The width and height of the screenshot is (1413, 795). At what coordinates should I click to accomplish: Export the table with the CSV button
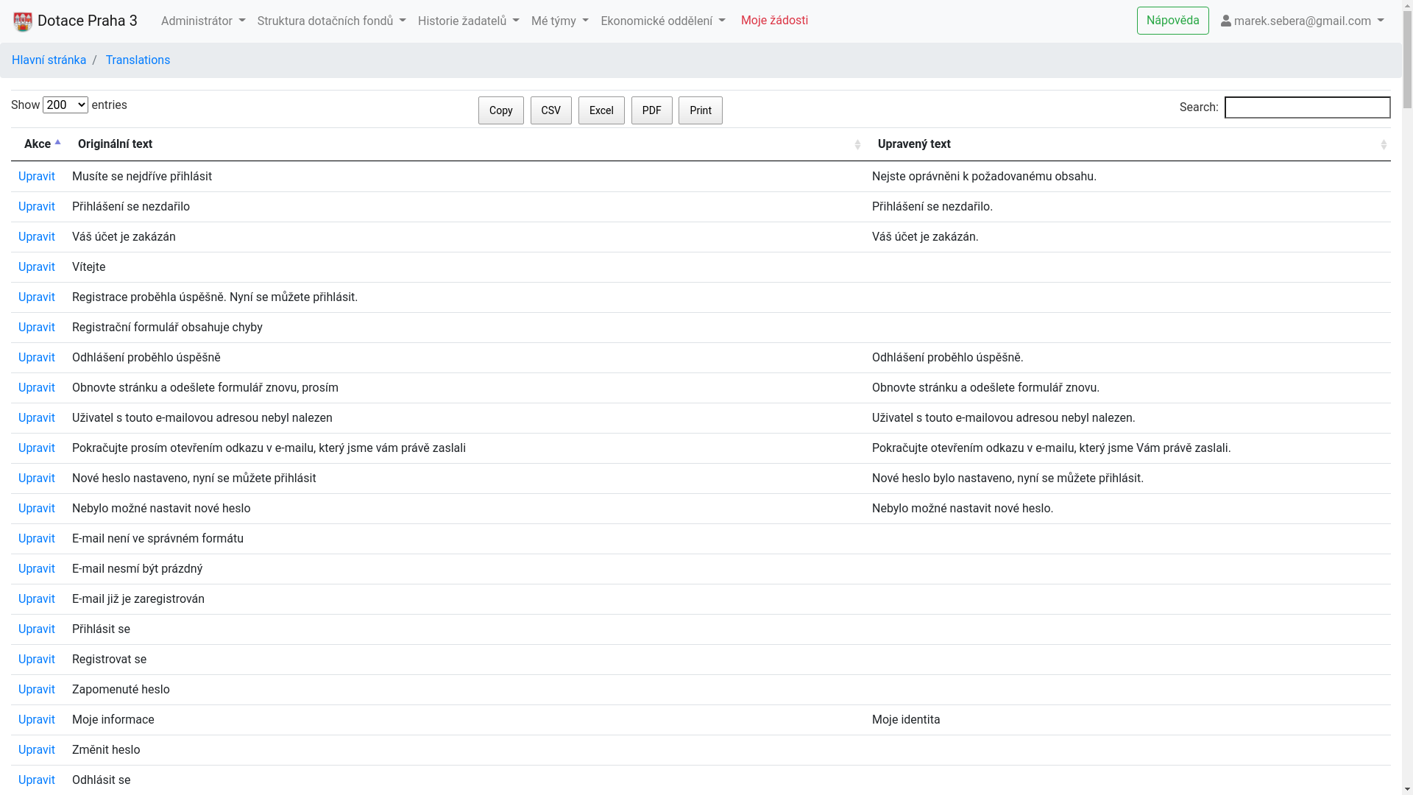coord(550,110)
